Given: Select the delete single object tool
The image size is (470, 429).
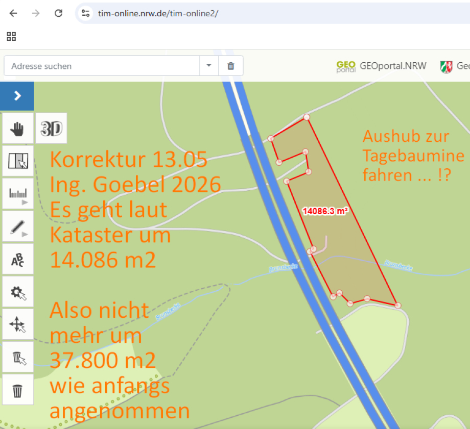Looking at the screenshot, I should tap(18, 357).
